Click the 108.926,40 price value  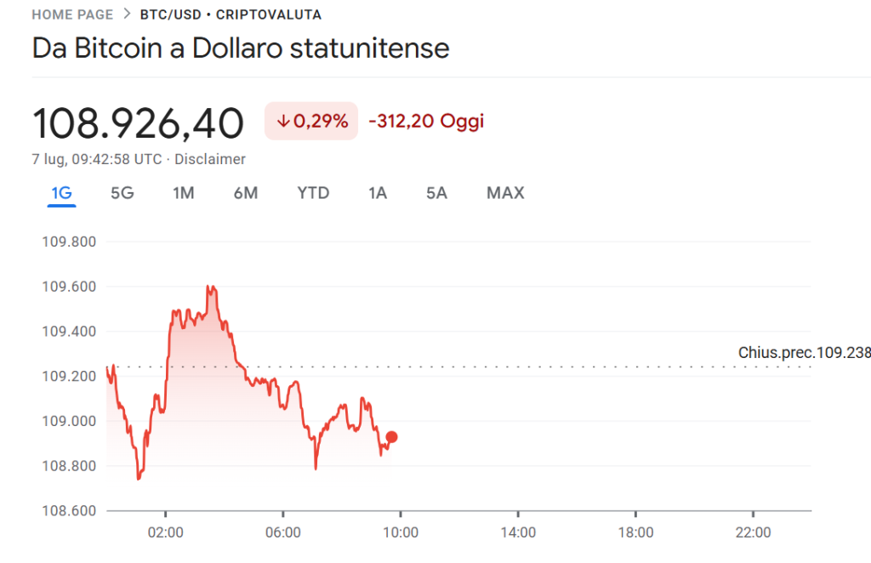click(x=139, y=123)
